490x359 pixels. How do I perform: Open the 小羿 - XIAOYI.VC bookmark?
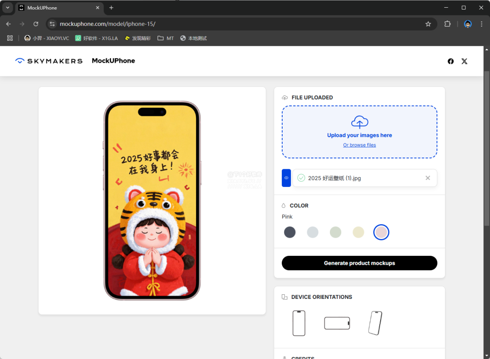pos(47,38)
